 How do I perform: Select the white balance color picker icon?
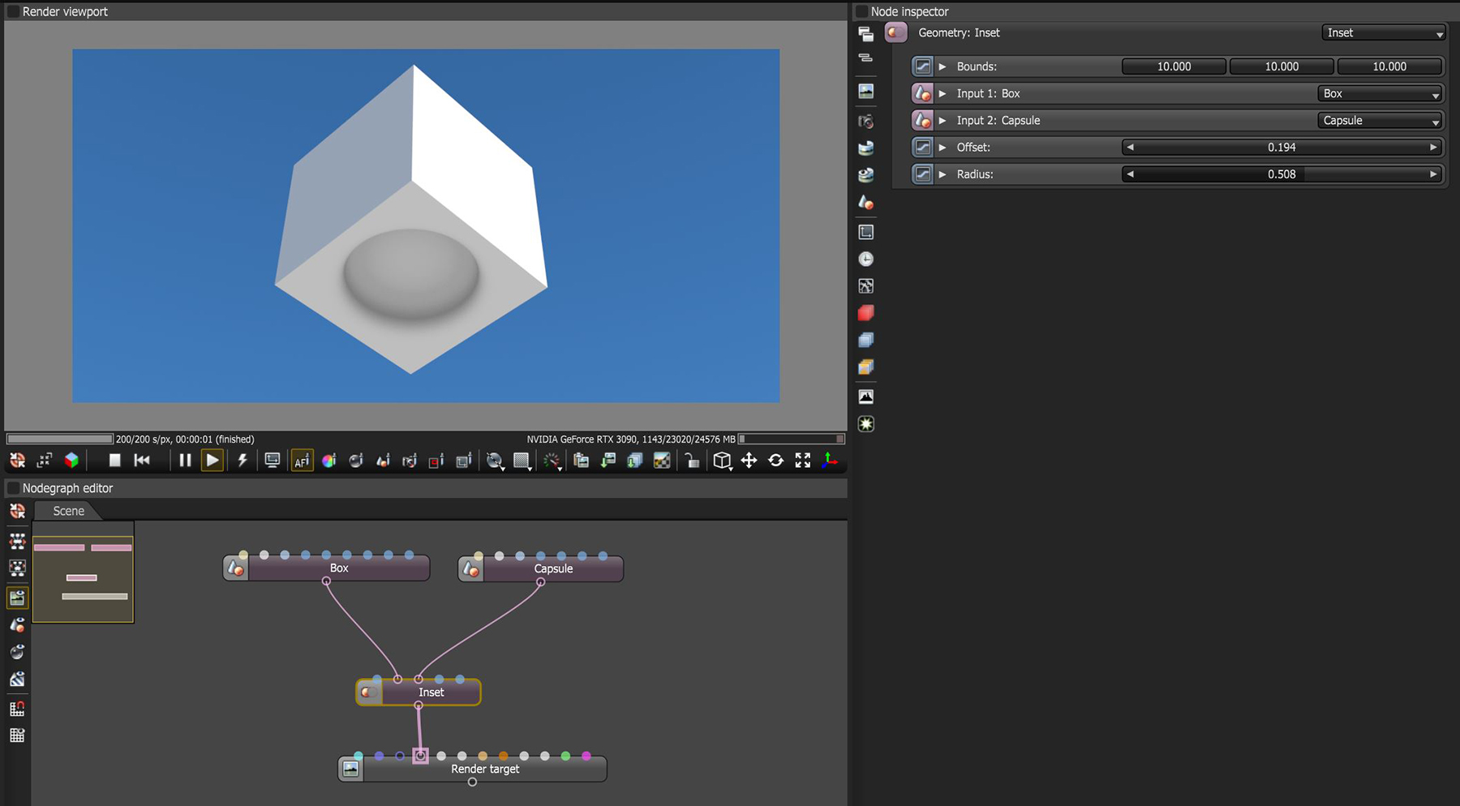[328, 461]
